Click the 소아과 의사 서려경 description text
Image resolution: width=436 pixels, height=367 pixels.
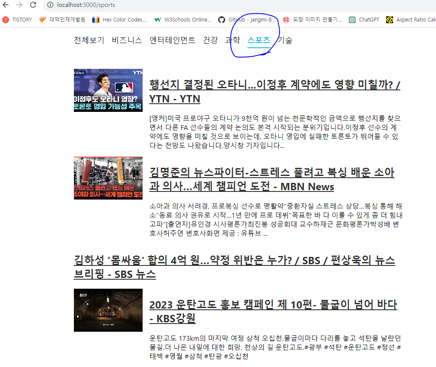tap(276, 220)
